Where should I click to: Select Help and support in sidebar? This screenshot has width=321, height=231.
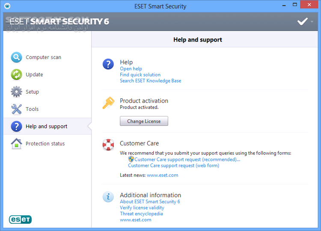pos(48,126)
